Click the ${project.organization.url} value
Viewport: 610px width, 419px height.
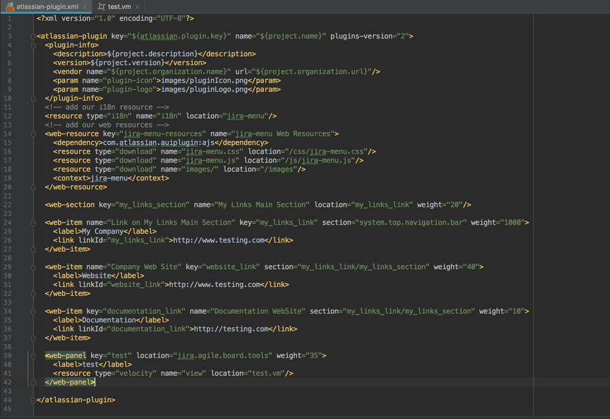pos(312,72)
